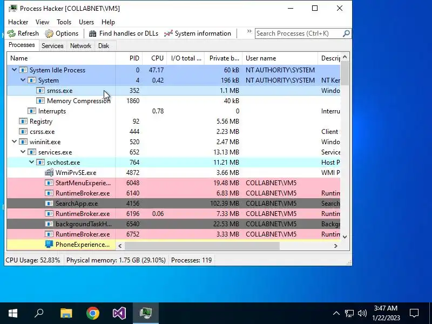The width and height of the screenshot is (432, 324).
Task: Open taskbar search
Action: click(x=39, y=313)
